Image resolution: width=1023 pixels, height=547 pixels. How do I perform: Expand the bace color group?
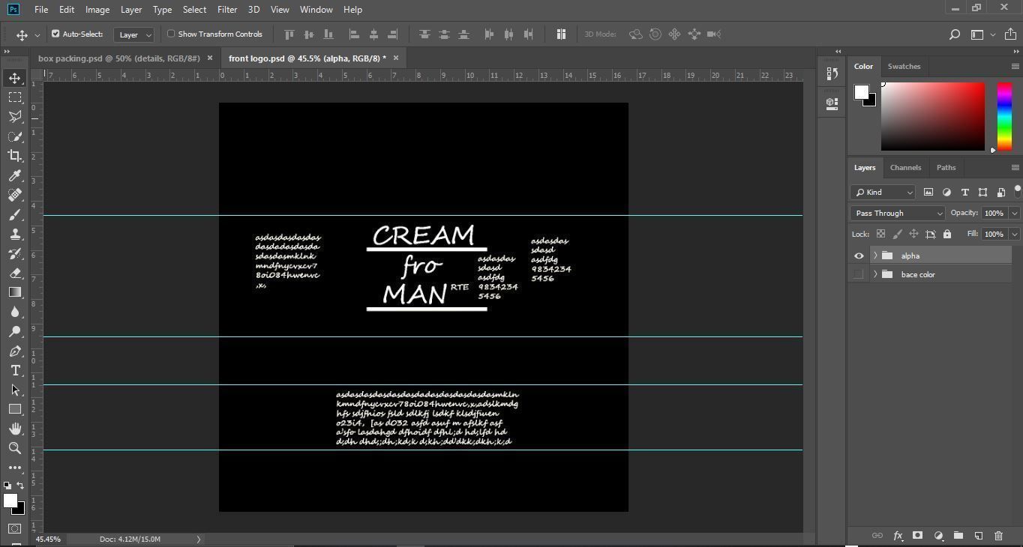875,274
